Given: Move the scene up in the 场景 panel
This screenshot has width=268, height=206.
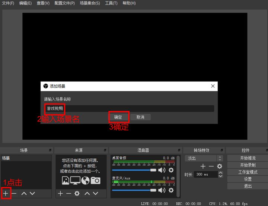Looking at the screenshot, I should 24,193.
